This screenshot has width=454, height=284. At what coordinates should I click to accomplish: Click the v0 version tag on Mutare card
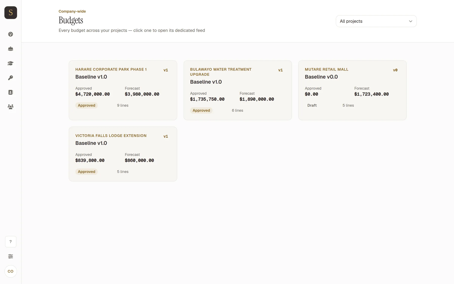(395, 70)
